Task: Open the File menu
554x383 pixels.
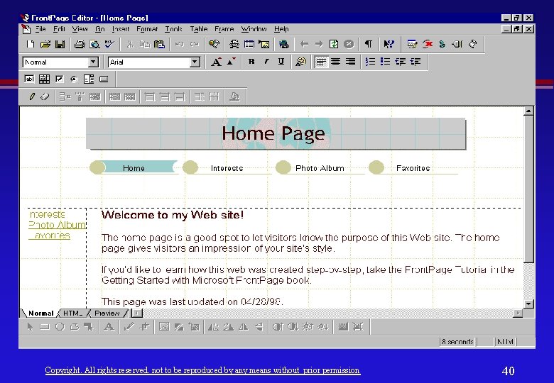Action: [40, 29]
